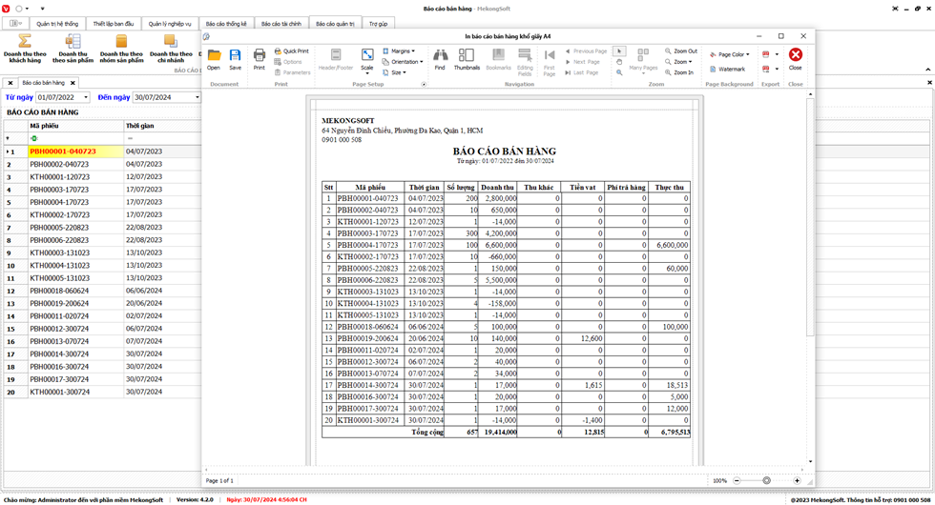This screenshot has width=935, height=505.
Task: Click the Zoom In button
Action: (679, 72)
